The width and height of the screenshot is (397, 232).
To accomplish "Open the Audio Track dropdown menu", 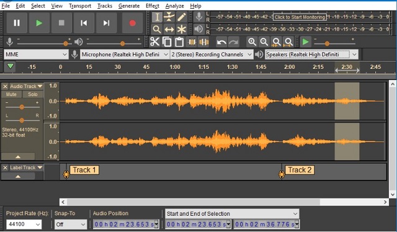I will pyautogui.click(x=26, y=86).
